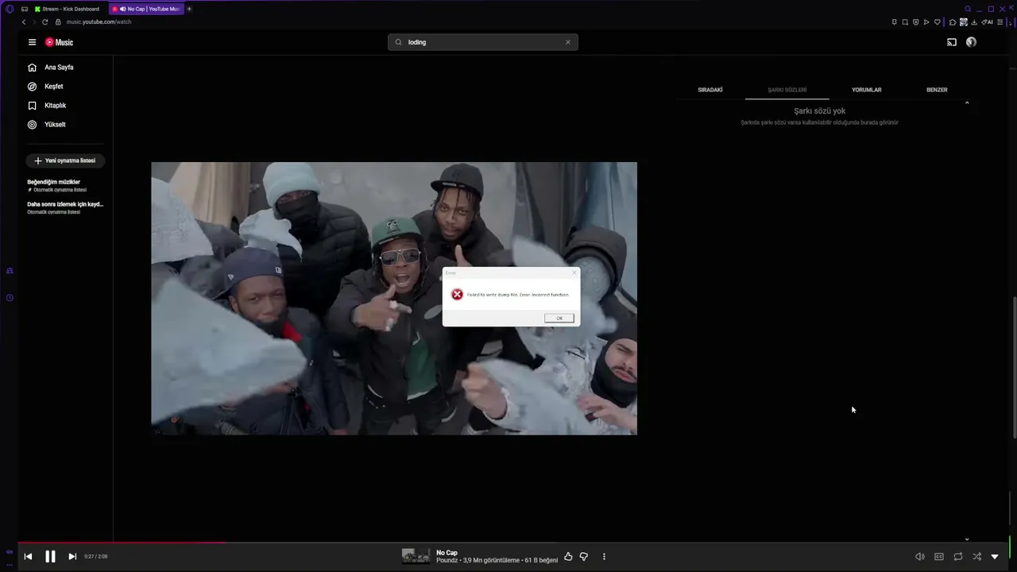Switch to the YORUMLAR tab

pos(866,90)
